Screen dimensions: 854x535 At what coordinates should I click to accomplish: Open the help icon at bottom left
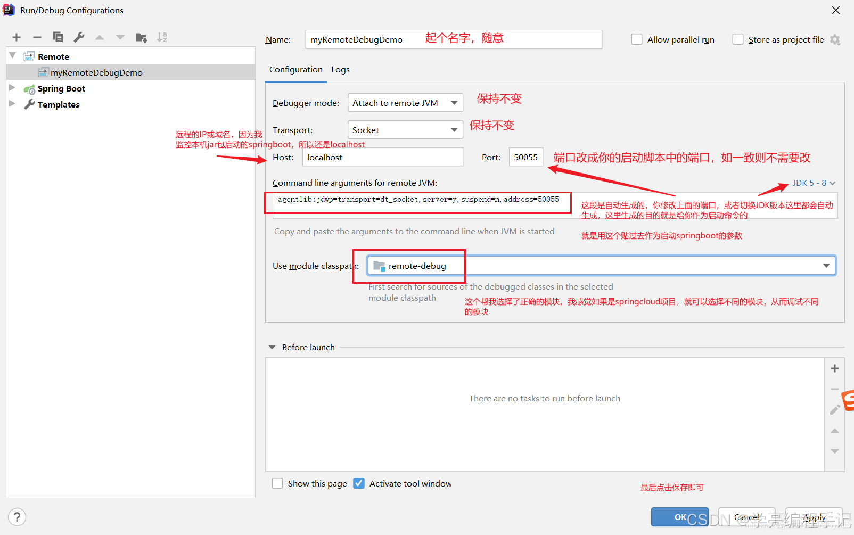pos(17,516)
